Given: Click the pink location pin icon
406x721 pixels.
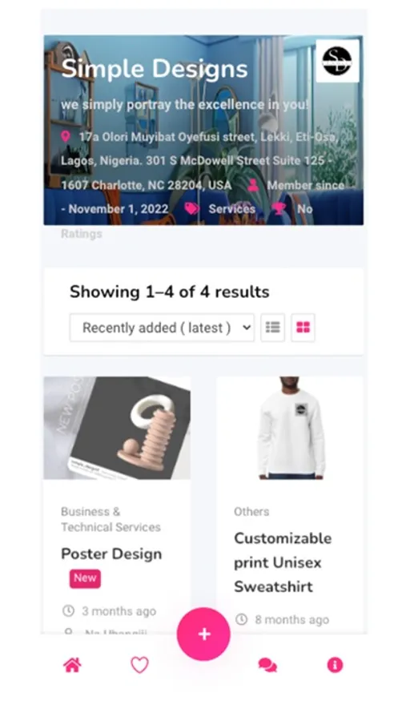Looking at the screenshot, I should pyautogui.click(x=66, y=136).
